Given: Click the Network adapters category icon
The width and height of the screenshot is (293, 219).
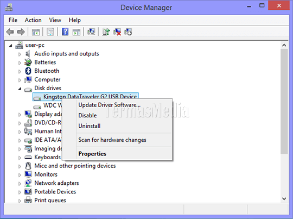Looking at the screenshot, I should pyautogui.click(x=28, y=183).
